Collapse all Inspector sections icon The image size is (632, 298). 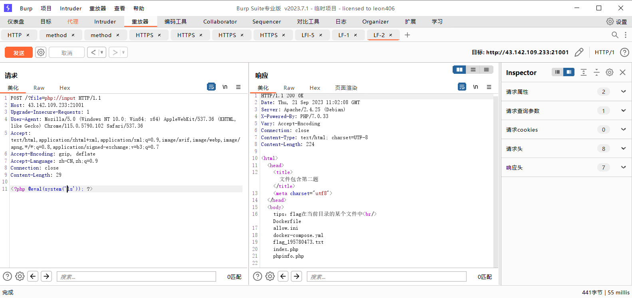click(x=596, y=72)
